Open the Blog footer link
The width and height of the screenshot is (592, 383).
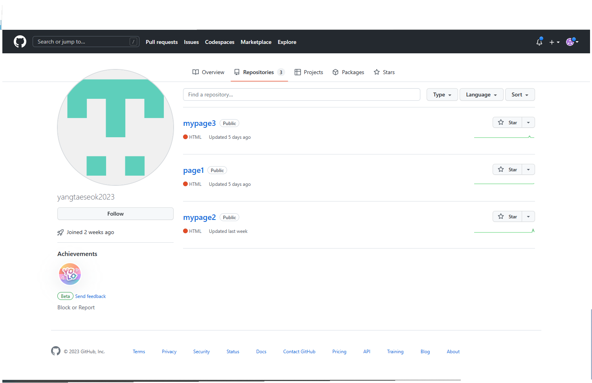coord(425,352)
